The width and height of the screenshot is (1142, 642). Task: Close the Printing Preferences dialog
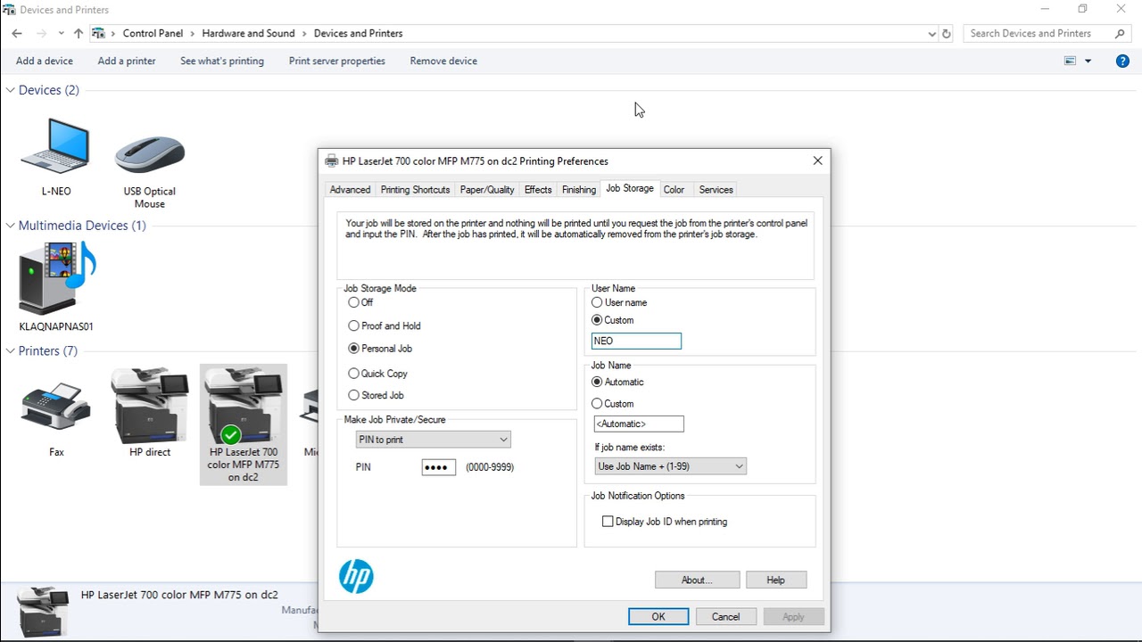pos(817,161)
